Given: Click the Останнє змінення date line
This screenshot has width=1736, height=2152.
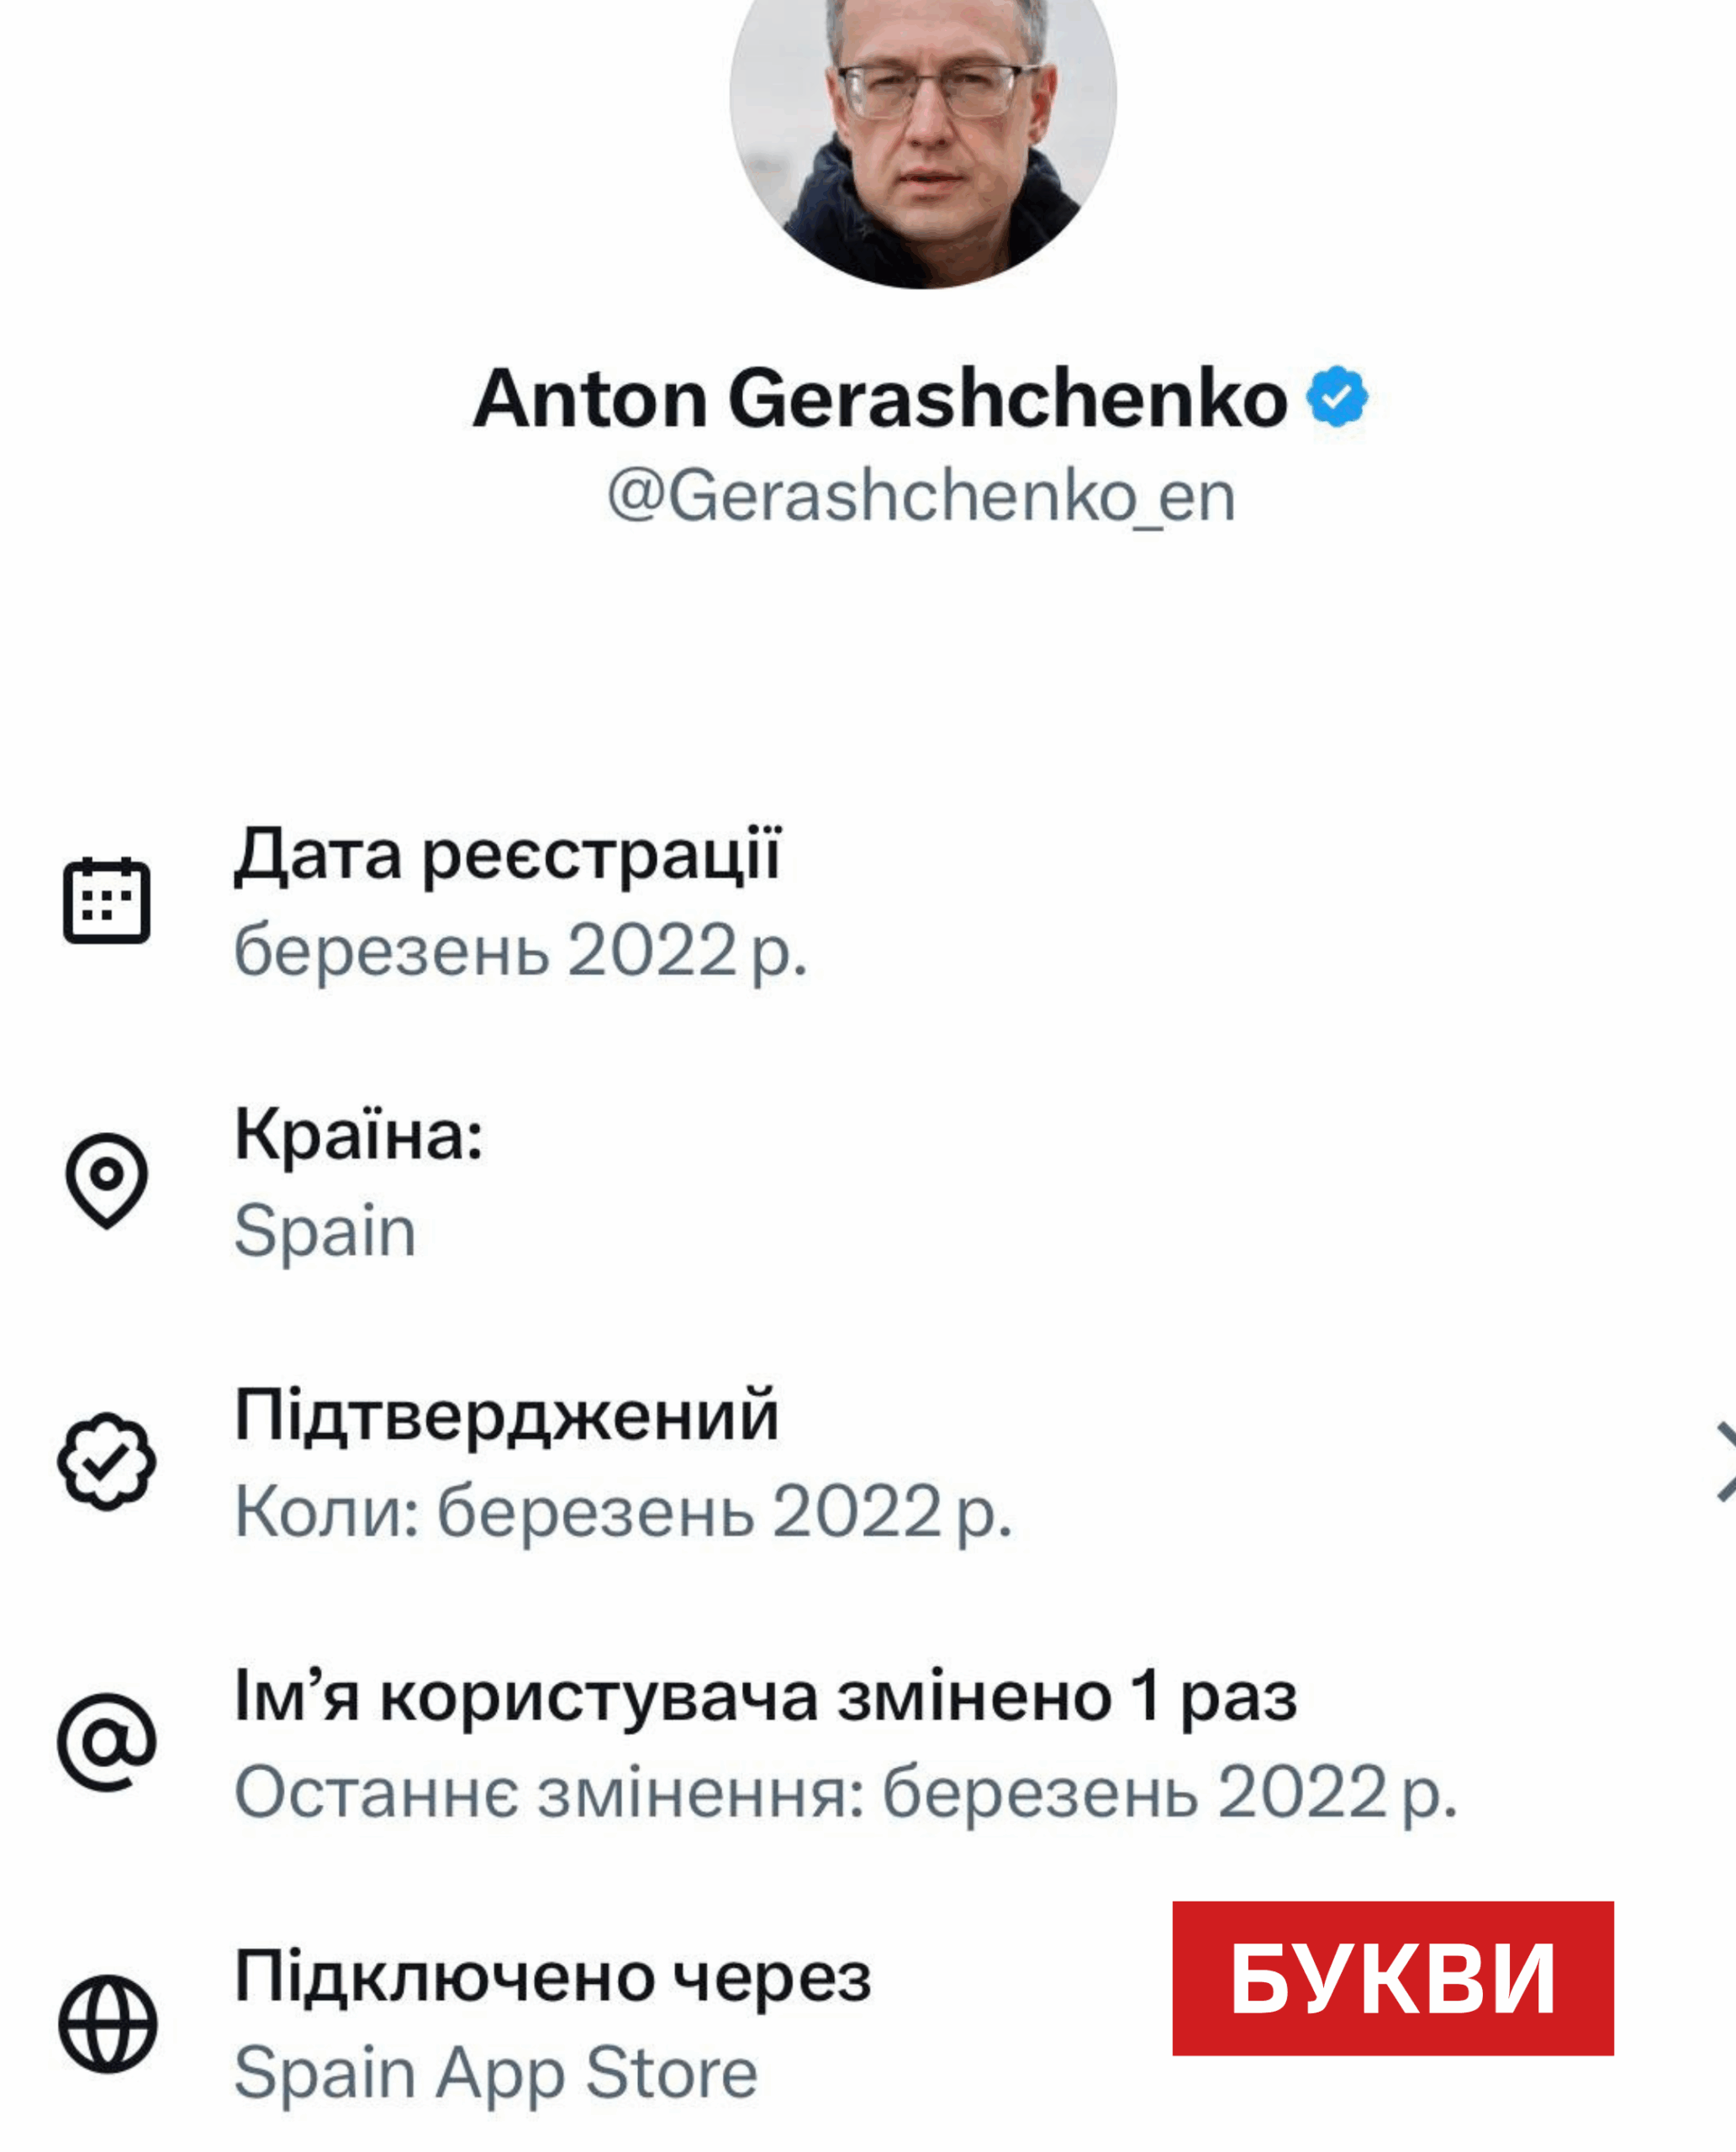Looking at the screenshot, I should [x=845, y=1791].
